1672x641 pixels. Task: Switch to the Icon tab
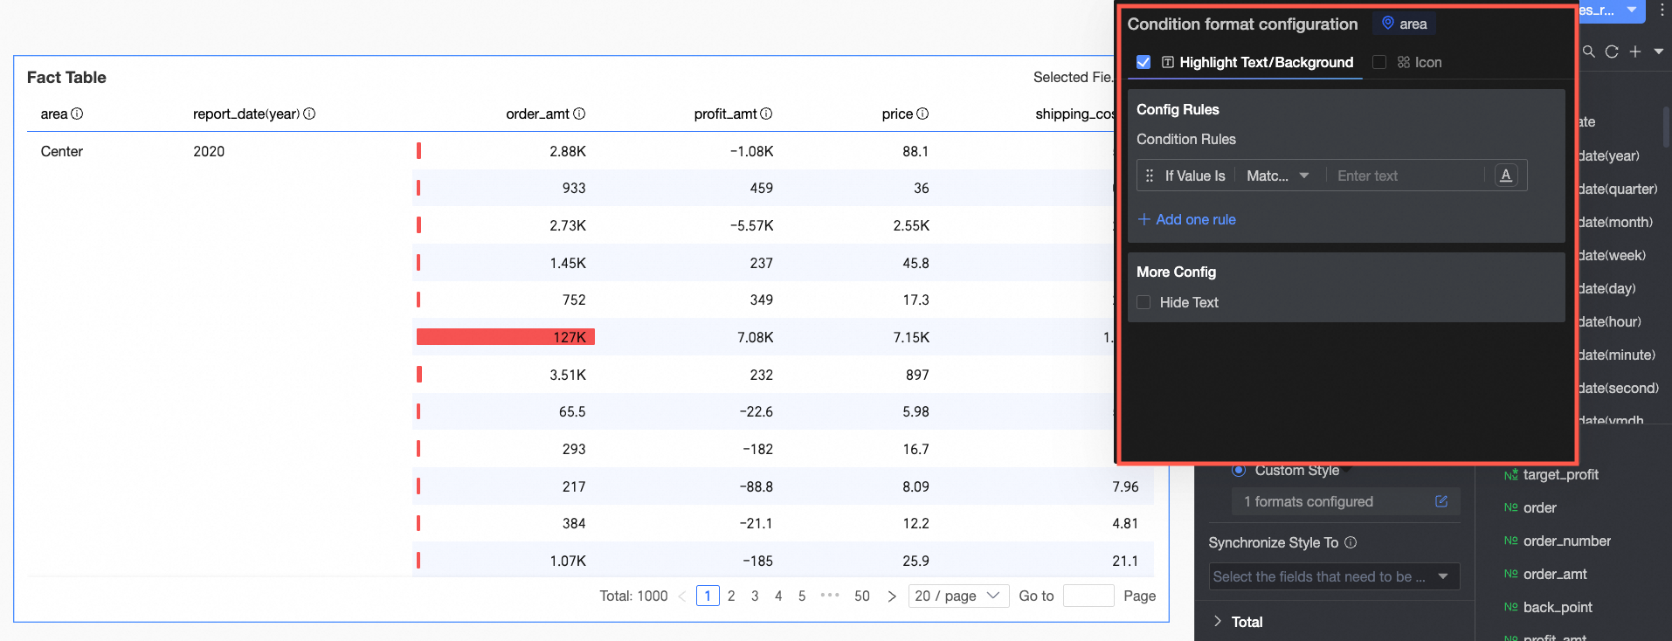[x=1428, y=62]
